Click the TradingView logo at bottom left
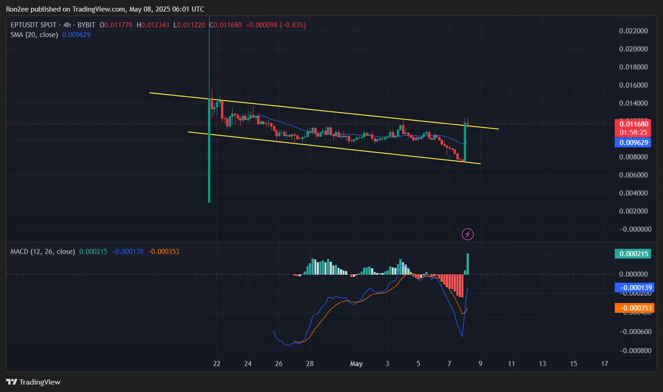 pos(33,382)
